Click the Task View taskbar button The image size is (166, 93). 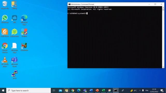(x=54, y=90)
